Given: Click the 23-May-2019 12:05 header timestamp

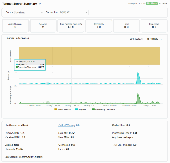Looking at the screenshot, I should 136,3.
